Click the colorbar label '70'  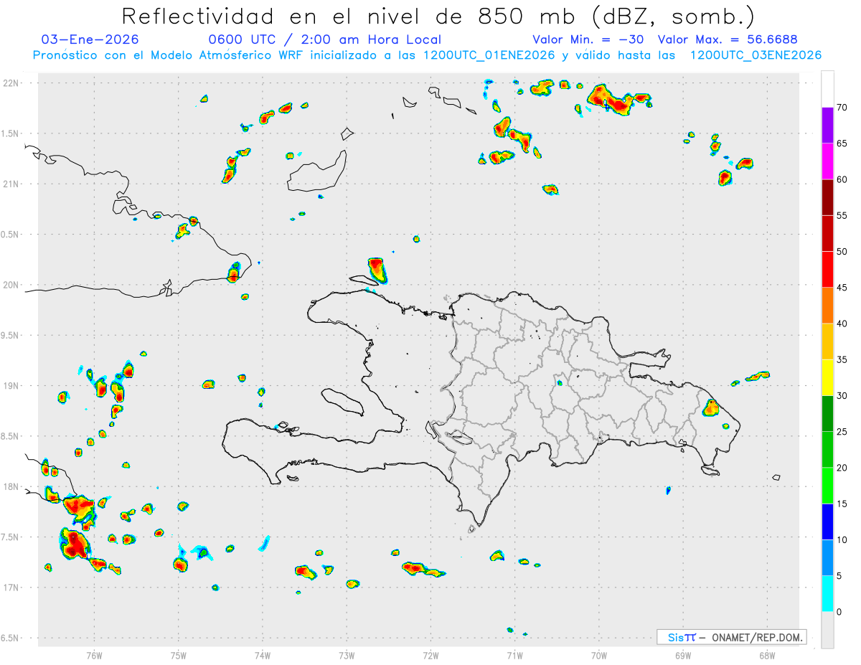tap(842, 108)
